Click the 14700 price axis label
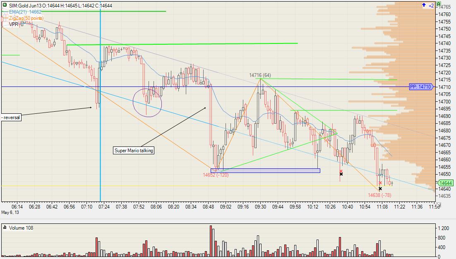 [445, 101]
